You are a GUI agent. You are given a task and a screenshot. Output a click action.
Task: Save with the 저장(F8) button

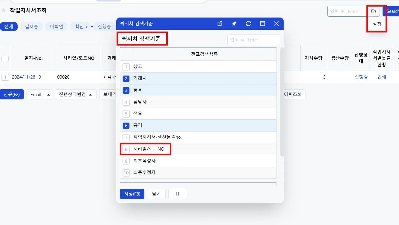132,194
